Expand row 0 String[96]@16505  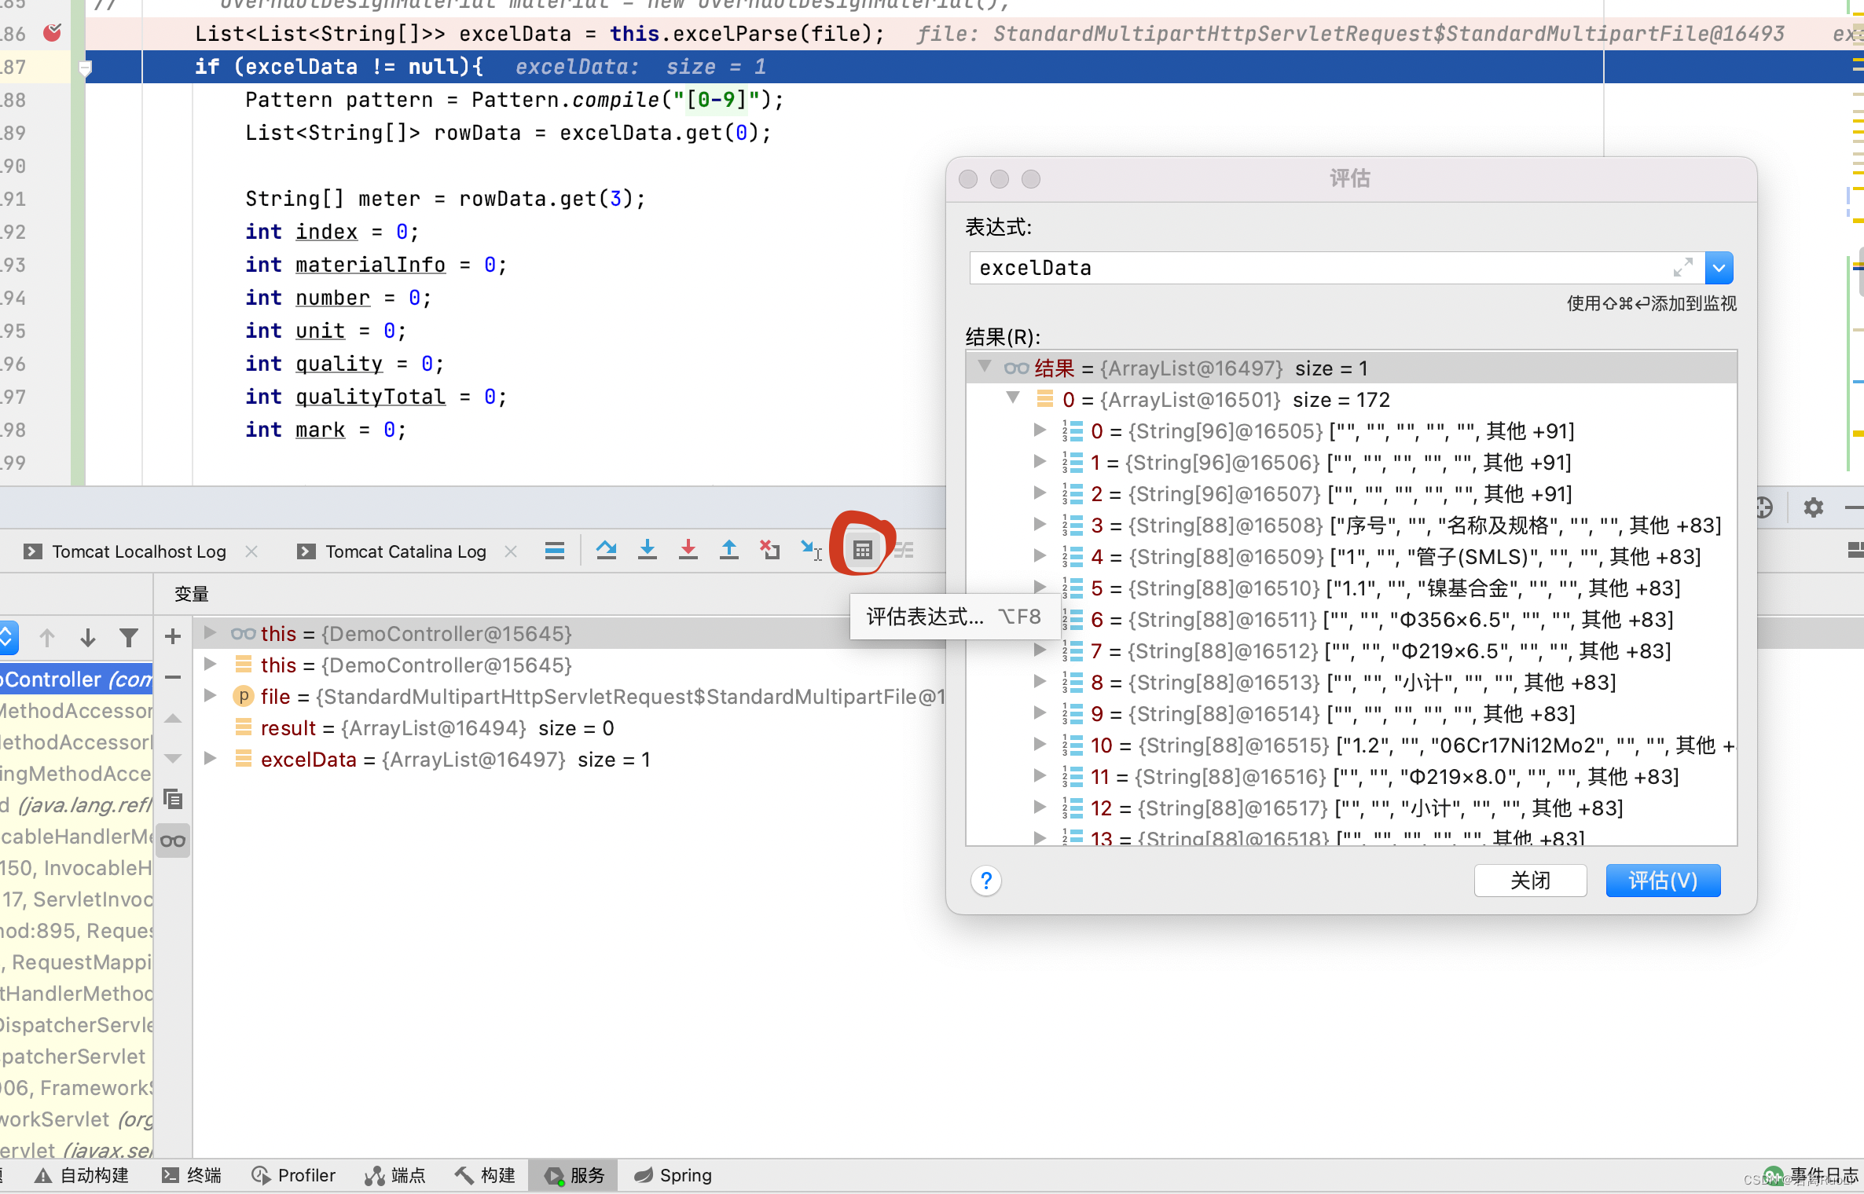click(x=1039, y=430)
